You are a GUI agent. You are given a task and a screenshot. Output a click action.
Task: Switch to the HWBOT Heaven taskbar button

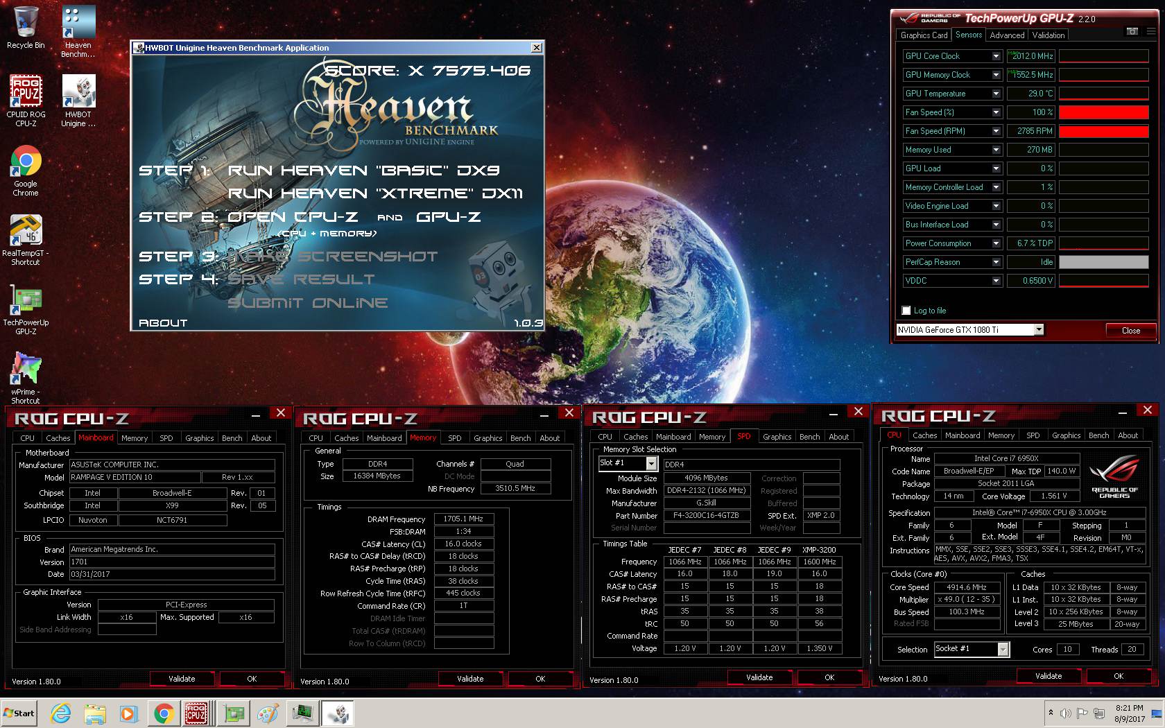[338, 713]
